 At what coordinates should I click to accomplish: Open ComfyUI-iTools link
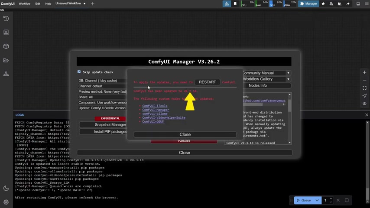click(x=155, y=106)
